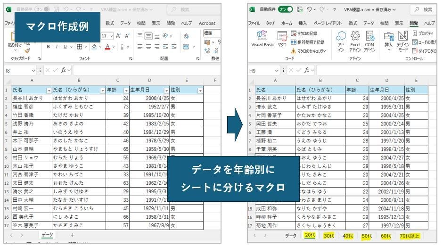Image resolution: width=443 pixels, height=247 pixels.
Task: Toggle Wrap Text icon in 配置 group
Action: 186,36
